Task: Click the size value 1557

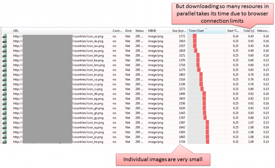Action: click(x=182, y=46)
